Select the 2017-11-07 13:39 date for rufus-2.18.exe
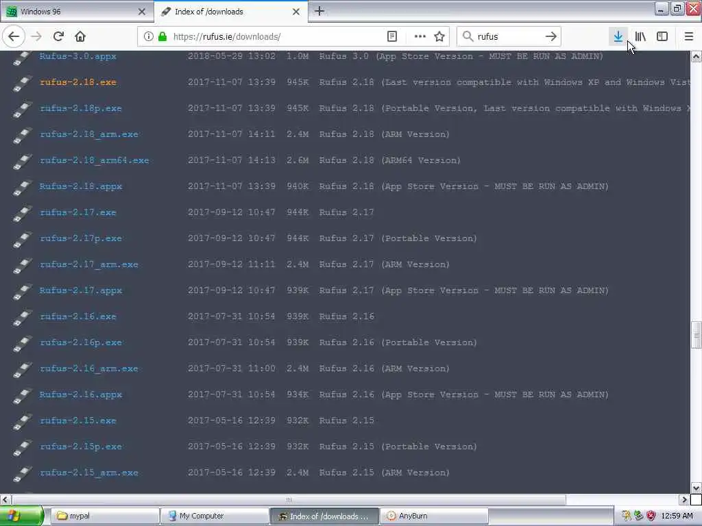The height and width of the screenshot is (526, 702). [232, 82]
